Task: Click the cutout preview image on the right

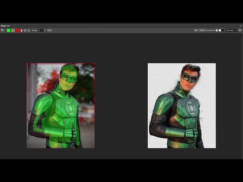Action: tap(181, 106)
